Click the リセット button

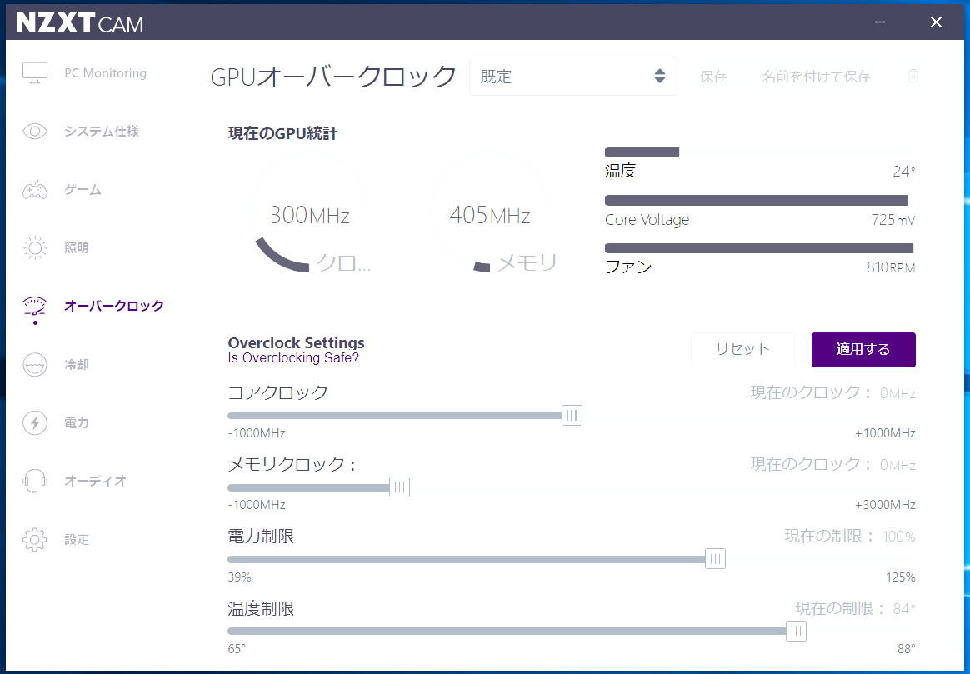(742, 349)
